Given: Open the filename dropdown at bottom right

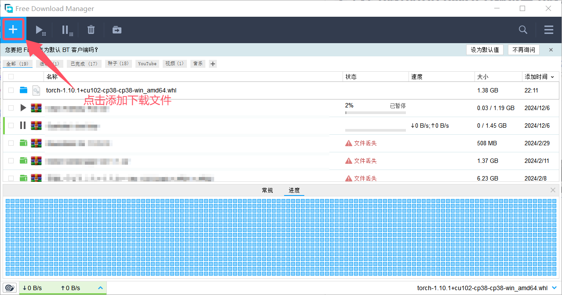Looking at the screenshot, I should click(x=554, y=288).
